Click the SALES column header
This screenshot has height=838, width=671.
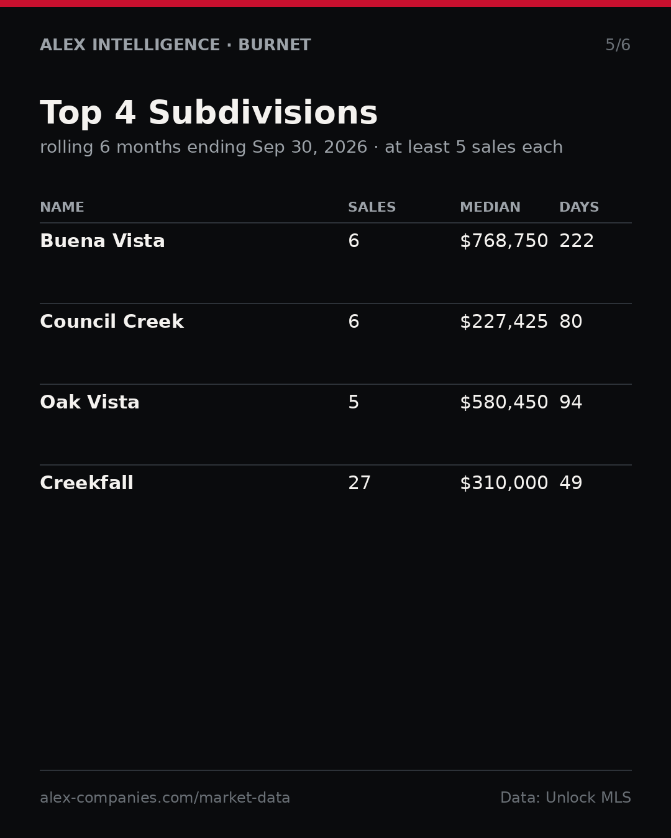372,208
